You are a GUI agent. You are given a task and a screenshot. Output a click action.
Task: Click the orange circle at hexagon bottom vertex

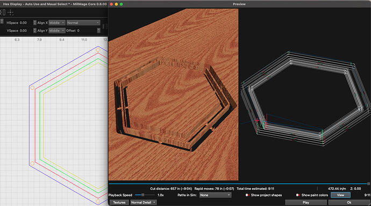point(98,201)
